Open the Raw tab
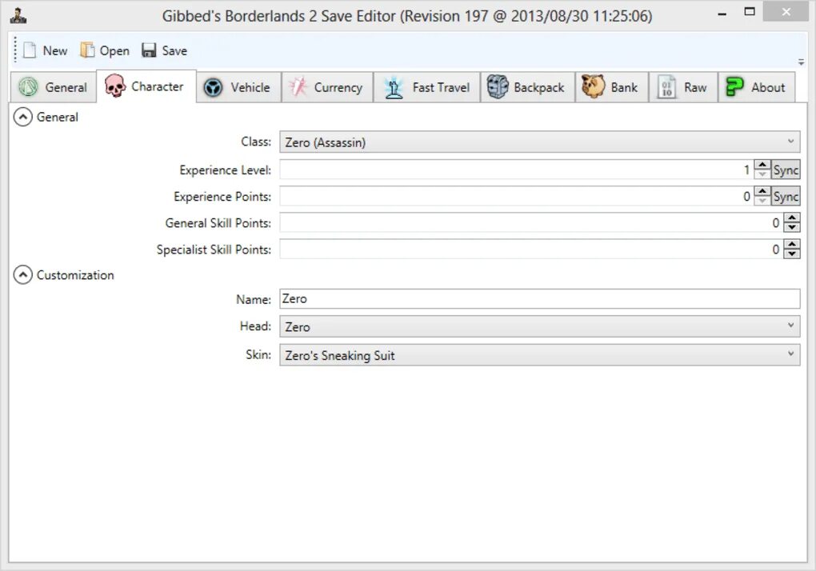The image size is (816, 571). click(x=683, y=87)
